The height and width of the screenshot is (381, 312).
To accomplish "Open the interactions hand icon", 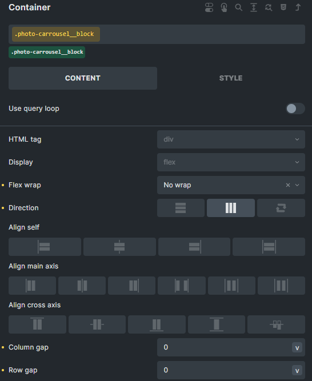I will [x=224, y=7].
